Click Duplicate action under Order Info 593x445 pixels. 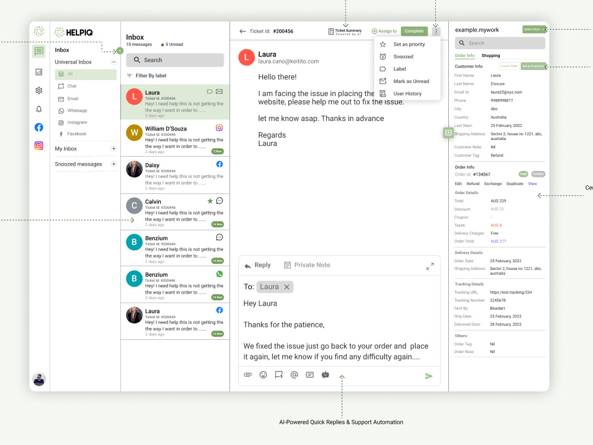coord(515,183)
